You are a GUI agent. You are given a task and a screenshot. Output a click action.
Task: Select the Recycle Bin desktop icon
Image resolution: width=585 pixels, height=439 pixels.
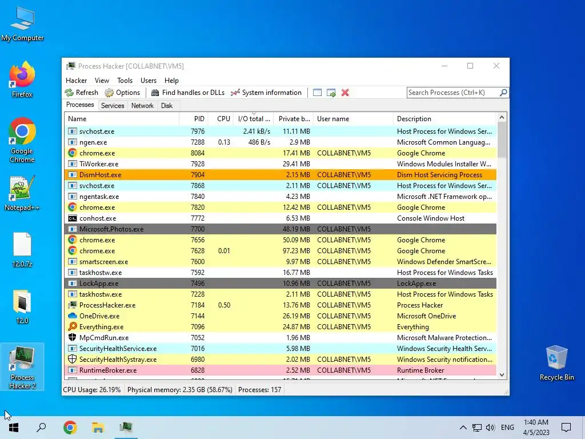(x=556, y=363)
